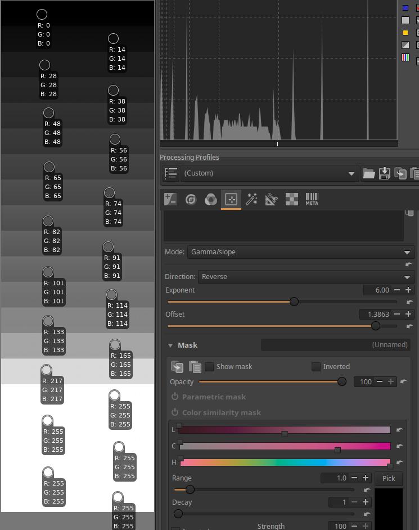Copy mask settings icon beside Show mask
The image size is (419, 530).
pyautogui.click(x=178, y=367)
